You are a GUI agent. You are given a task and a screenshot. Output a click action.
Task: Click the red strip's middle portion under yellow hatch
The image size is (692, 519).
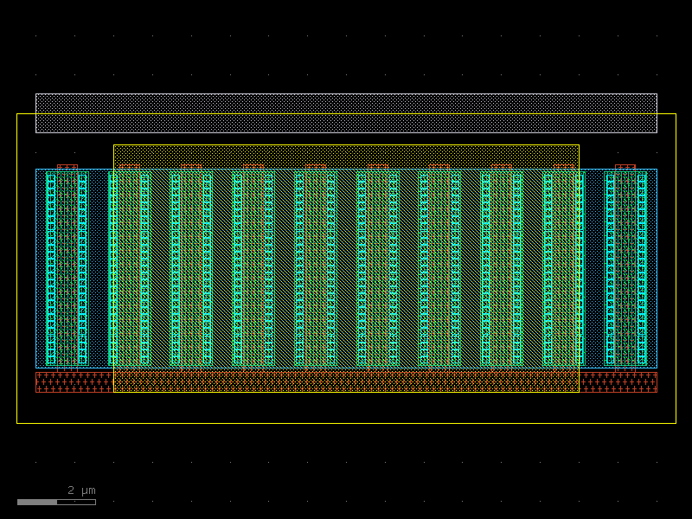pos(347,382)
